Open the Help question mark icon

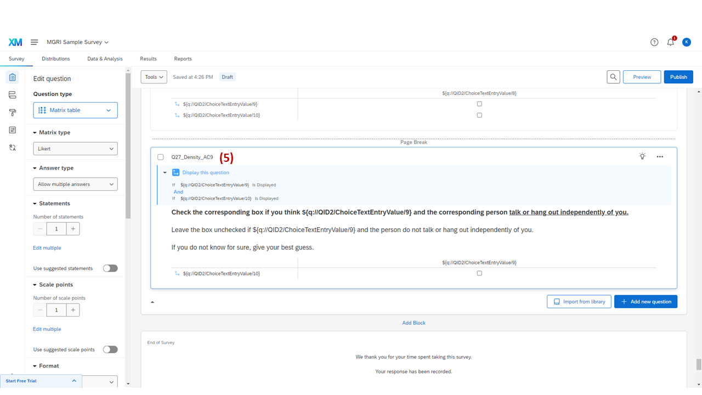click(654, 42)
